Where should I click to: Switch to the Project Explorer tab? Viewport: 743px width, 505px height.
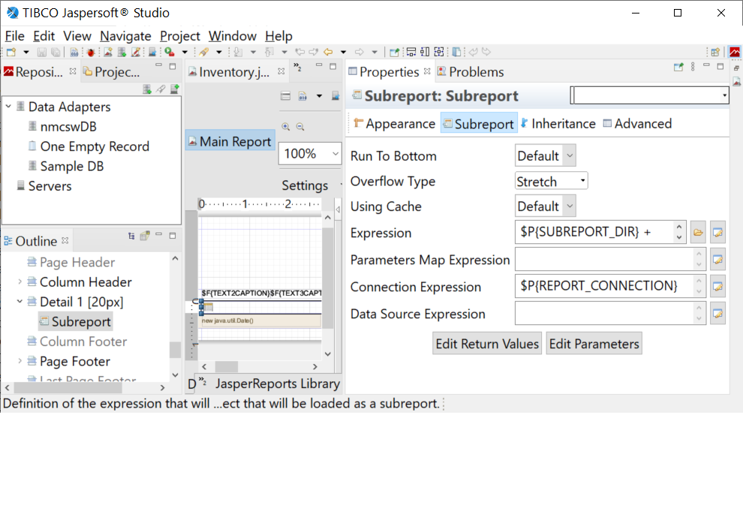[x=112, y=72]
